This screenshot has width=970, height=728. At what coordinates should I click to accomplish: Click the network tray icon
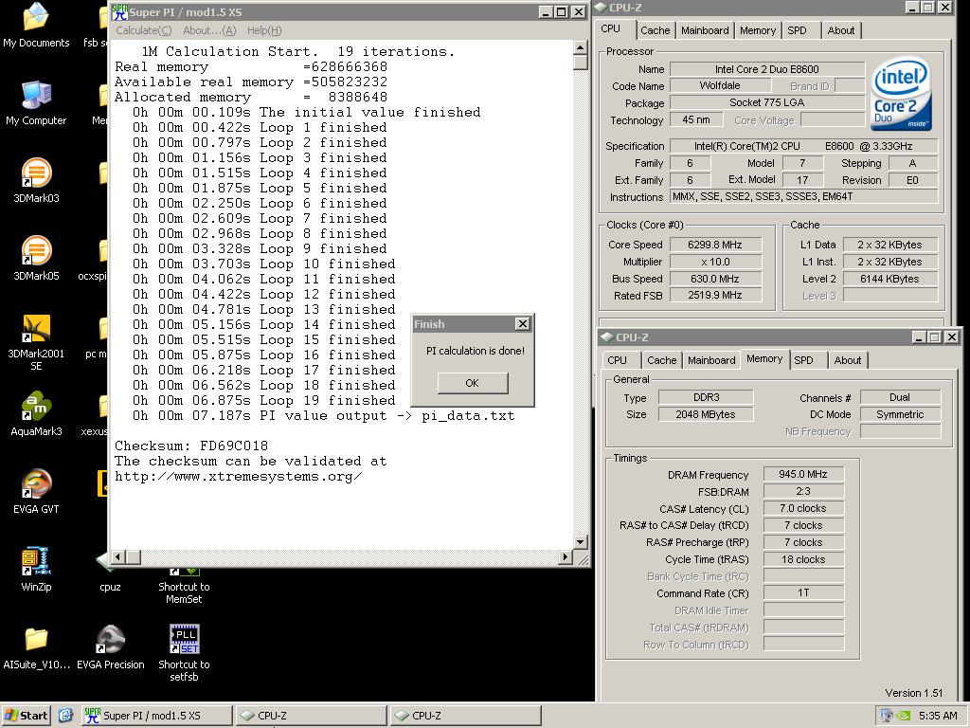point(887,716)
